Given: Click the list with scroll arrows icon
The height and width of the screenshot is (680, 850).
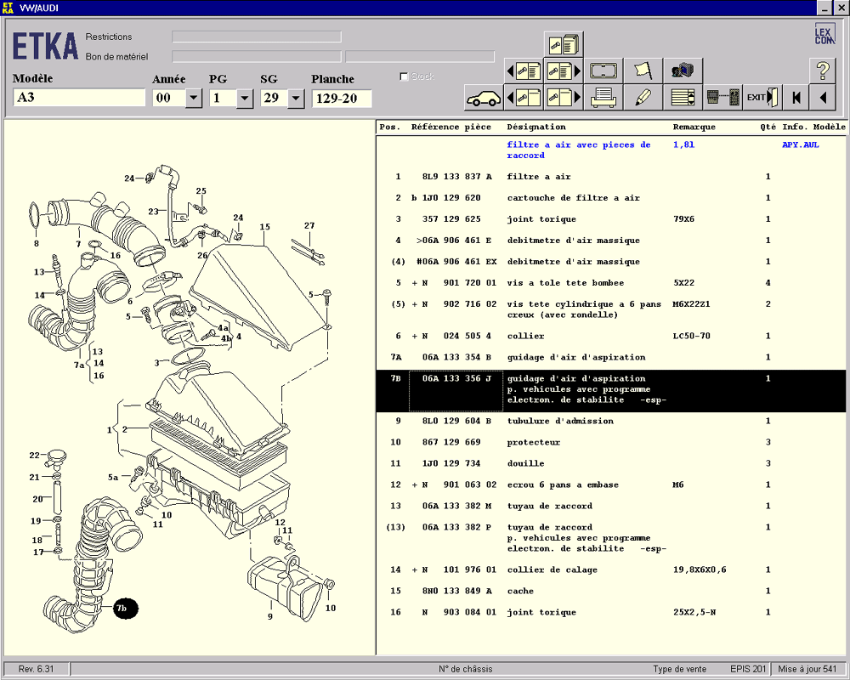Looking at the screenshot, I should [x=683, y=97].
